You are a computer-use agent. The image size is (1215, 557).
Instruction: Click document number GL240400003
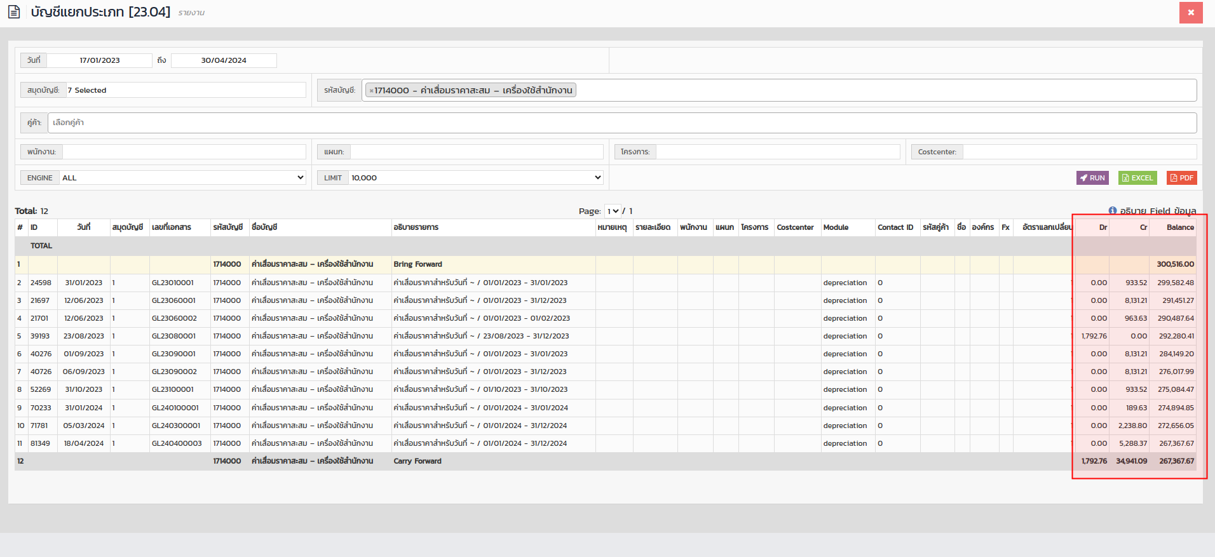[x=177, y=443]
